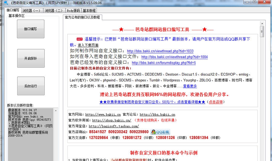
Task: Click QQ number 509229860
Action: [x=139, y=132]
